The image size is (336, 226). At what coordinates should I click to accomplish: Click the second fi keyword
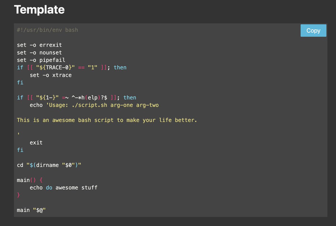click(x=20, y=150)
